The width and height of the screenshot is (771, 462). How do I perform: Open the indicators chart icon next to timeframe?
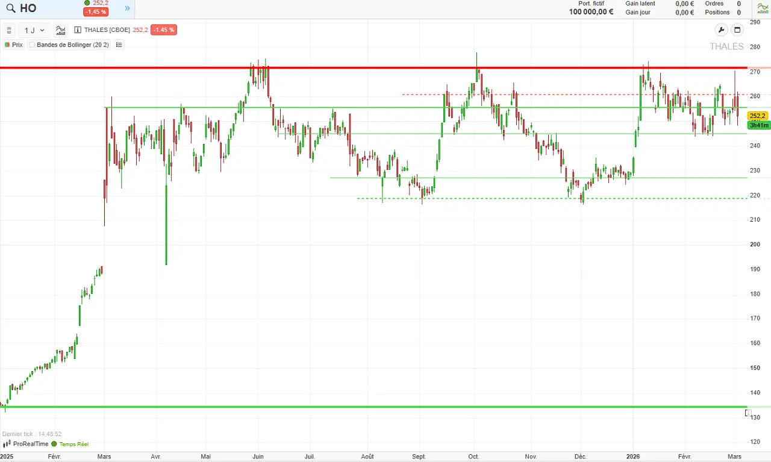point(61,30)
